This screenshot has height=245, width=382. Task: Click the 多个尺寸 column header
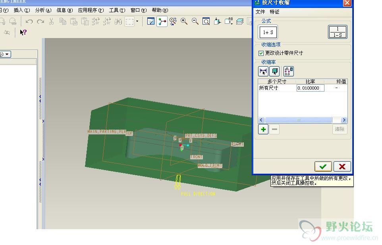277,82
